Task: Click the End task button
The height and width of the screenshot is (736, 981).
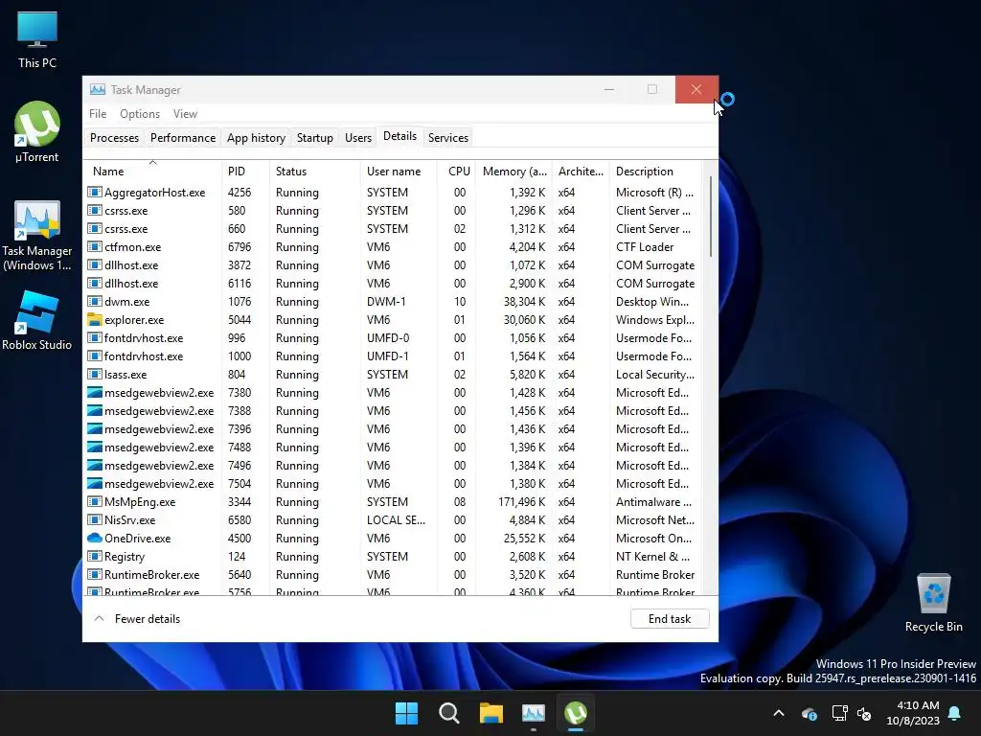Action: click(x=670, y=619)
